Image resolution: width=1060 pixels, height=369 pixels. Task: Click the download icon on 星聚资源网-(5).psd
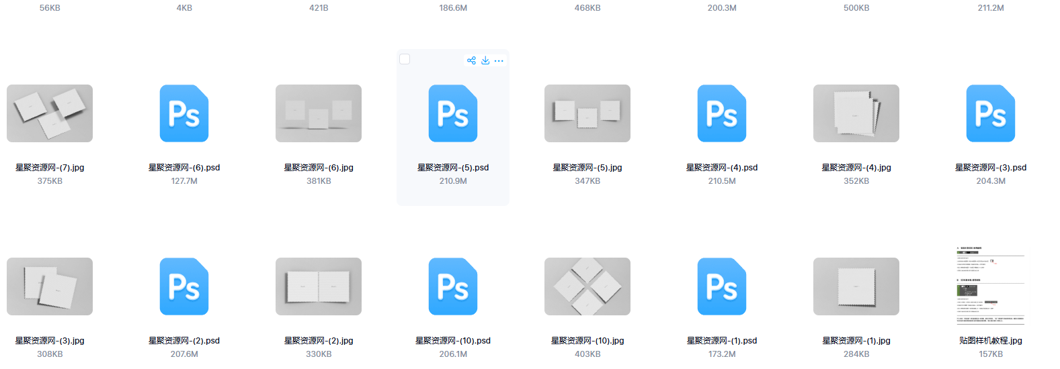pyautogui.click(x=485, y=60)
